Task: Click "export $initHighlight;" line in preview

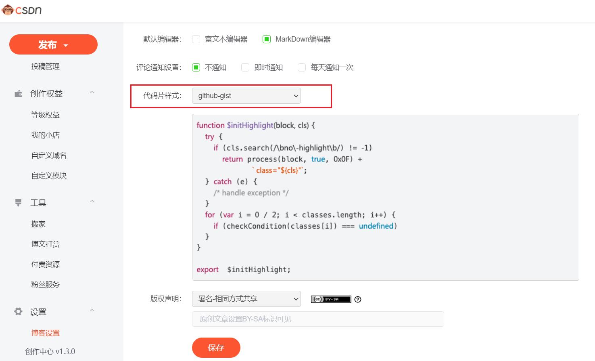Action: (x=244, y=270)
